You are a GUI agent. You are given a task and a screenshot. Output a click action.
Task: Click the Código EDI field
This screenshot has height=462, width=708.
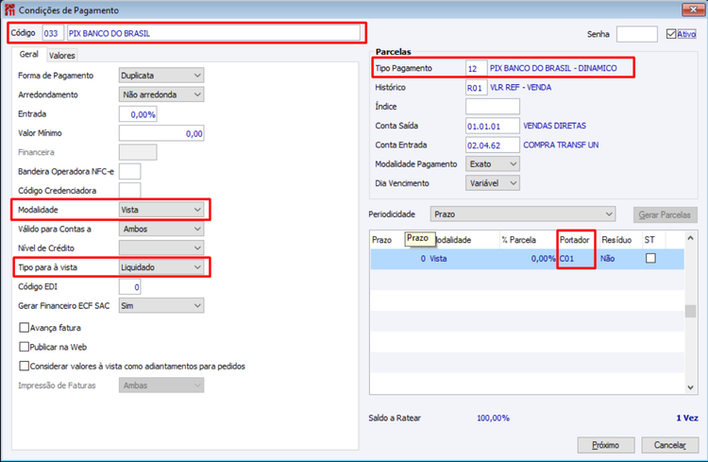pos(129,286)
